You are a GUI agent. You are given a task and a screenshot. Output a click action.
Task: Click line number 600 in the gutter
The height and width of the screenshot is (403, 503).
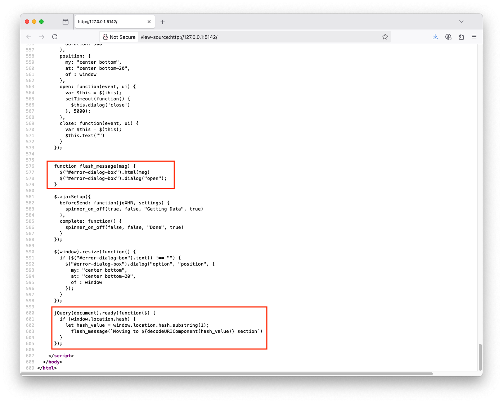[x=30, y=313]
